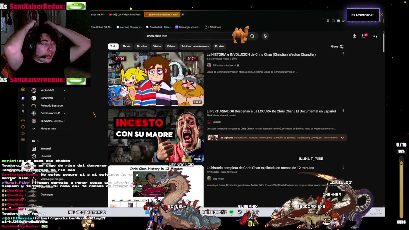Open the Filtros search filters
409x230 pixels.
(x=337, y=47)
